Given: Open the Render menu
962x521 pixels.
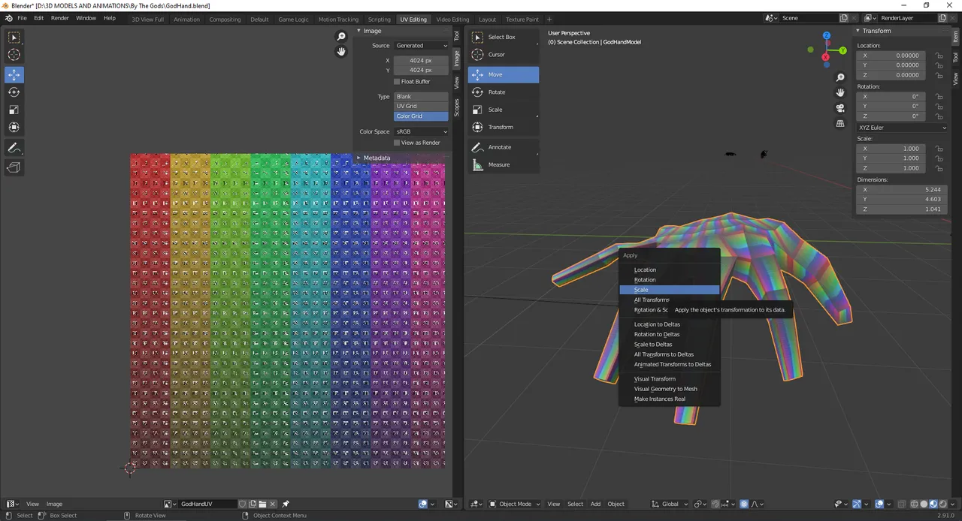Looking at the screenshot, I should [x=60, y=18].
